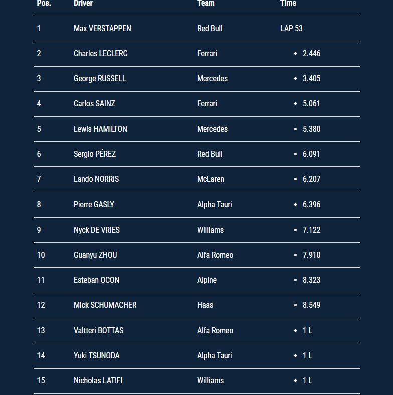Open Nicholas LATIFI entry
Viewport: 393px width, 395px height.
coord(98,380)
